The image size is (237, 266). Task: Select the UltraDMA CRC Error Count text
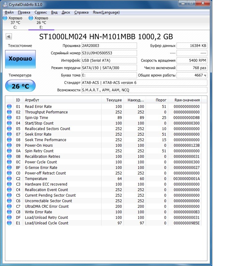(x=47, y=207)
